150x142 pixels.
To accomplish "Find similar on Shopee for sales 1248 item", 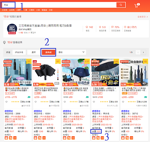I will [x=35, y=138].
